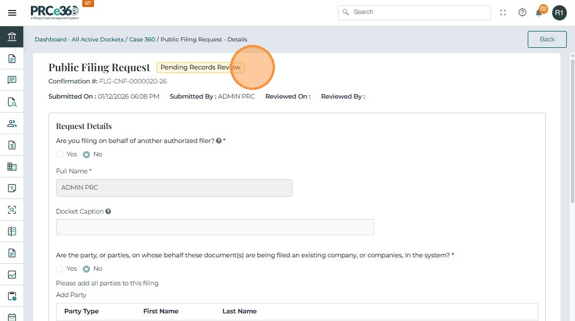Viewport: 575px width, 321px height.
Task: Show the Docket Caption help tooltip icon
Action: 109,212
